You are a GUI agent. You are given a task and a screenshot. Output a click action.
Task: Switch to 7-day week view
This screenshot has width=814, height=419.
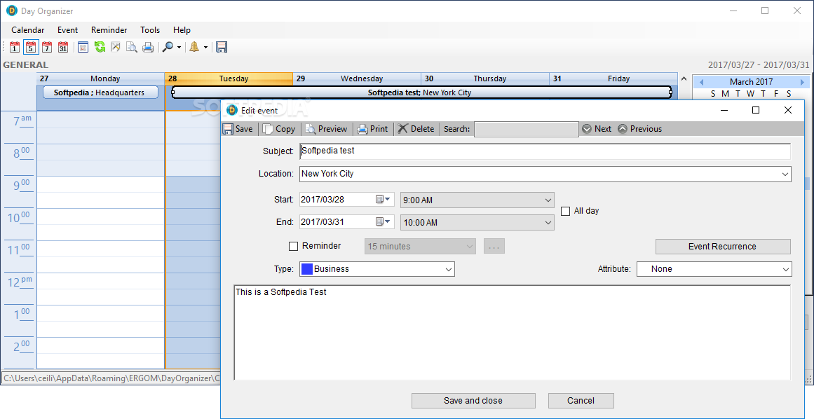point(47,47)
